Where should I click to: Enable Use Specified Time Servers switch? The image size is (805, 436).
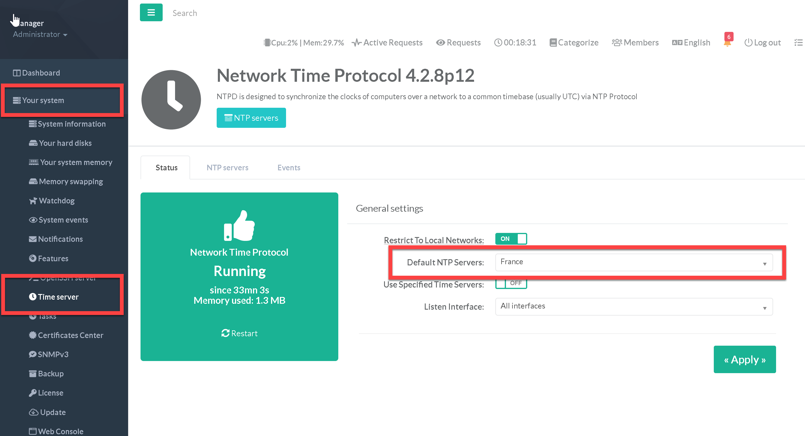click(x=511, y=283)
